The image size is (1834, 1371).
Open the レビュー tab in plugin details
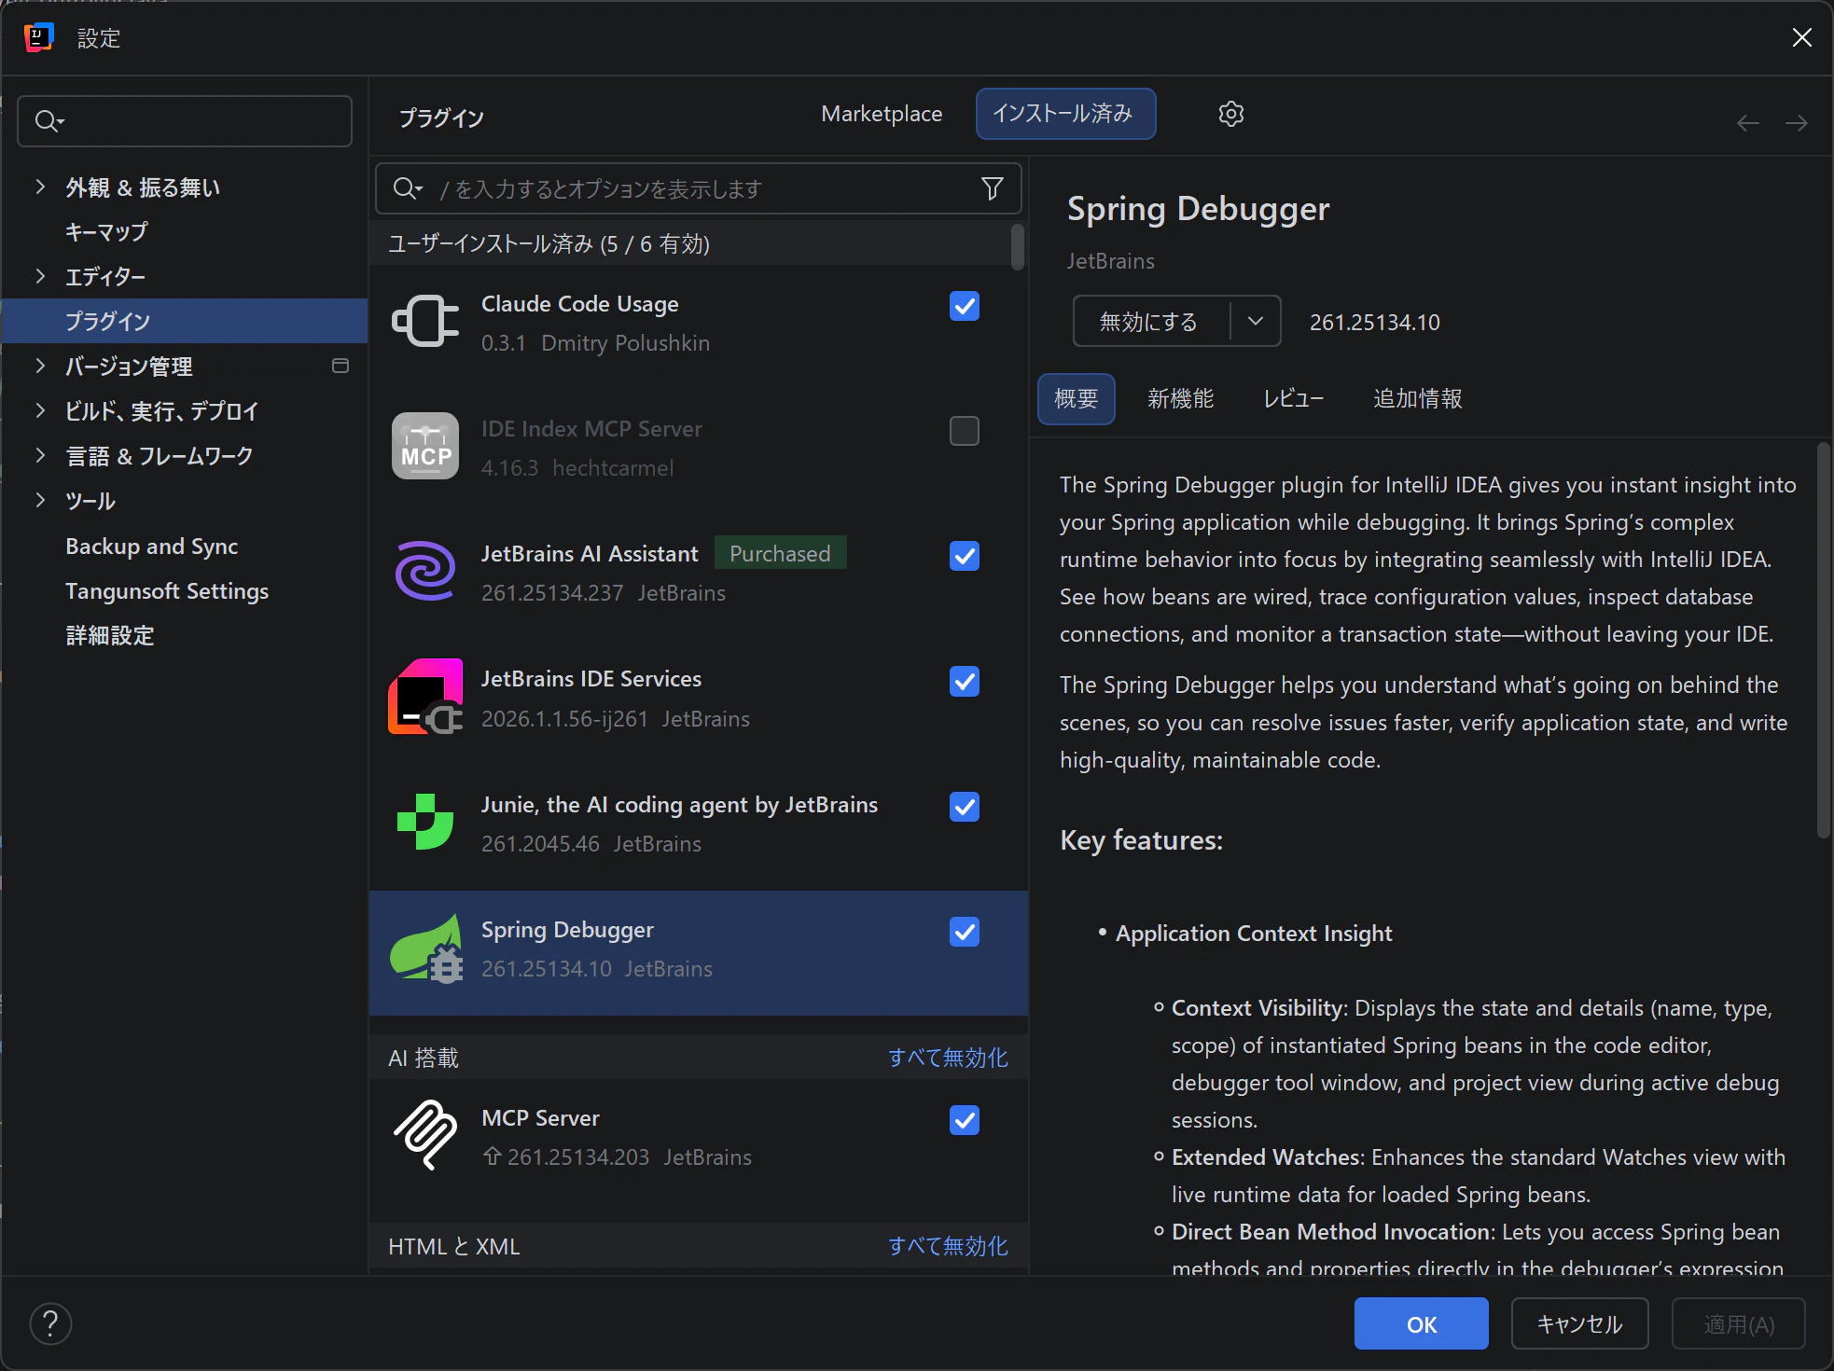1293,399
